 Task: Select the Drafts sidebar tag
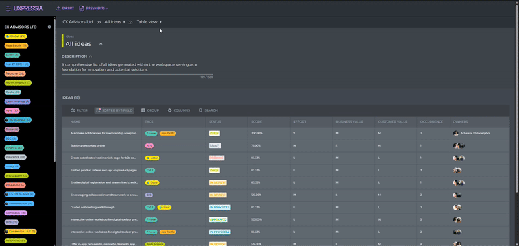click(13, 92)
